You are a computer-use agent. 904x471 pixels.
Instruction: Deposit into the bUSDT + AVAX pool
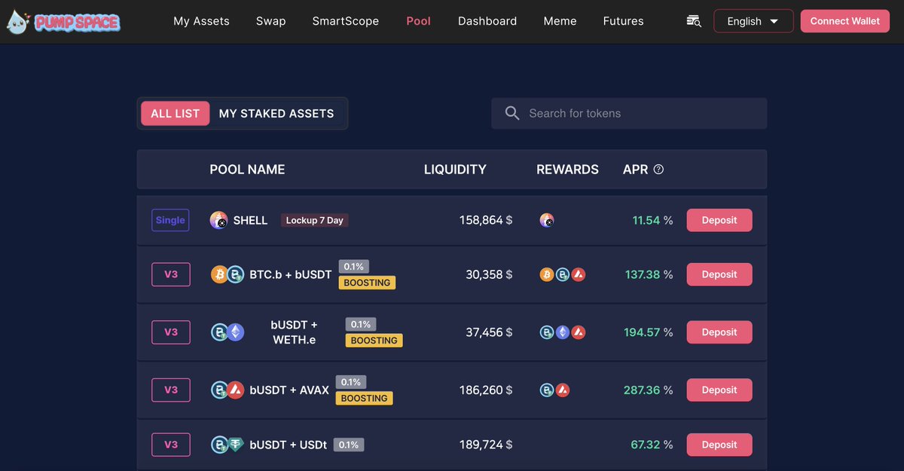[x=719, y=390]
